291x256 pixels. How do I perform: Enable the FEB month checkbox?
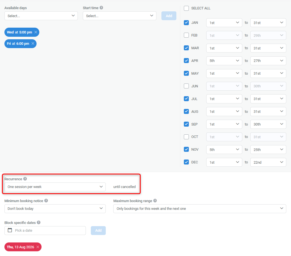(186, 35)
